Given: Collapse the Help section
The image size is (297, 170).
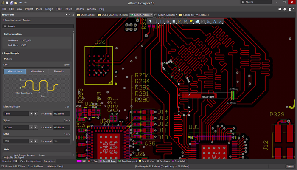Looking at the screenshot, I should (3, 150).
